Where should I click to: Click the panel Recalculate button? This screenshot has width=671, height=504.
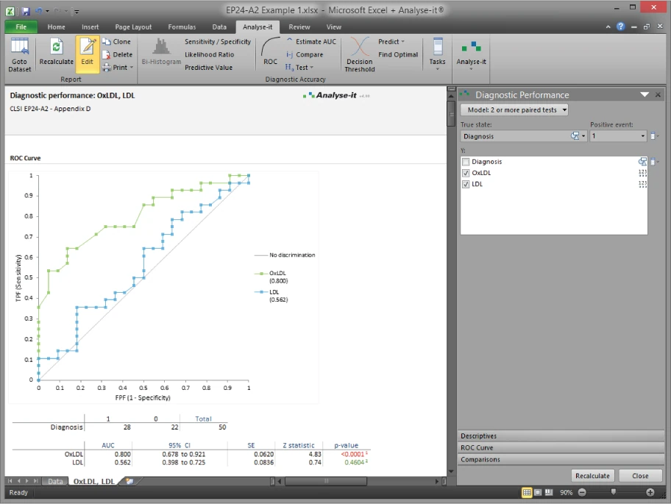(592, 476)
